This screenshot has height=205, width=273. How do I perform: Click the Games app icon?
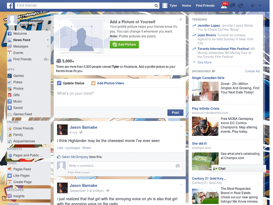[10, 76]
